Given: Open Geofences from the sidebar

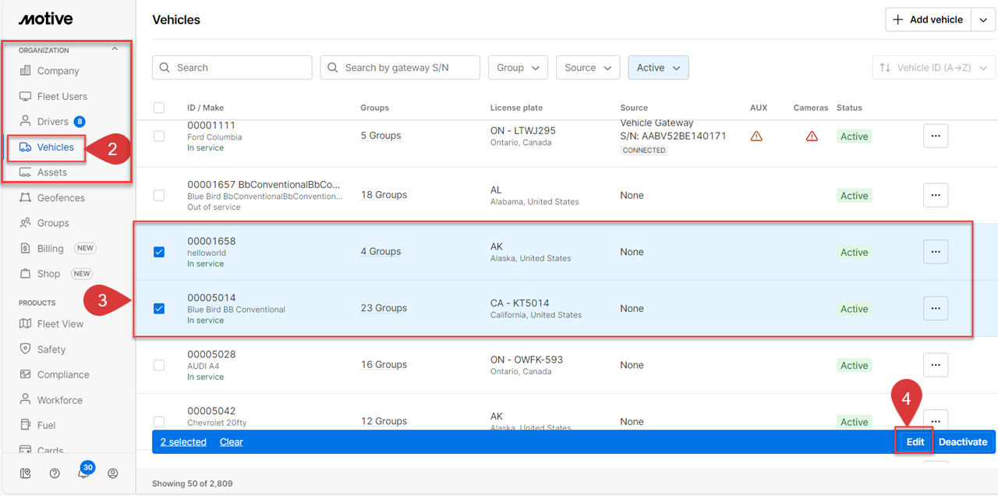Looking at the screenshot, I should pos(61,198).
